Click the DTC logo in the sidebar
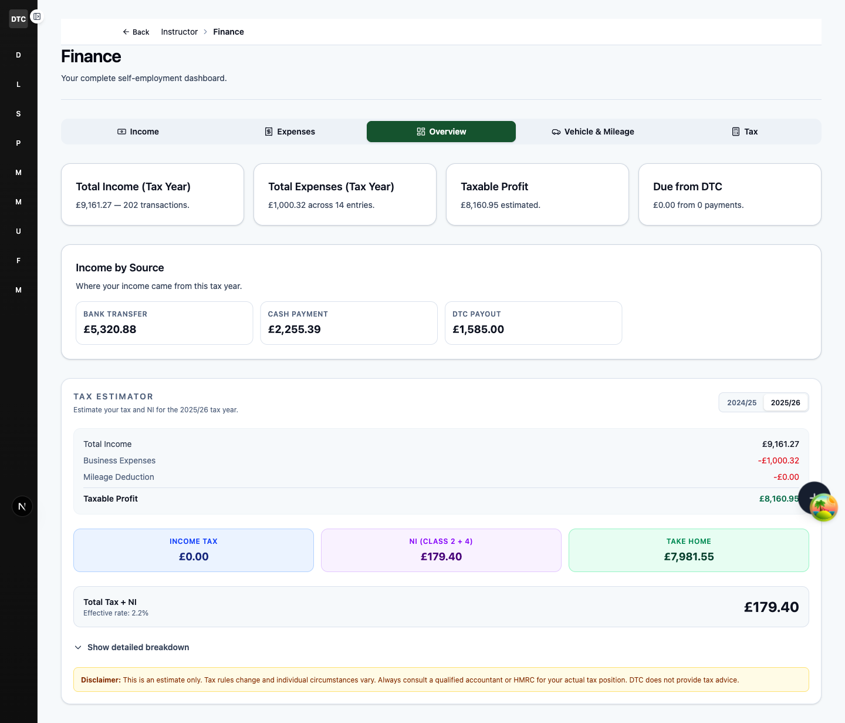 18,19
